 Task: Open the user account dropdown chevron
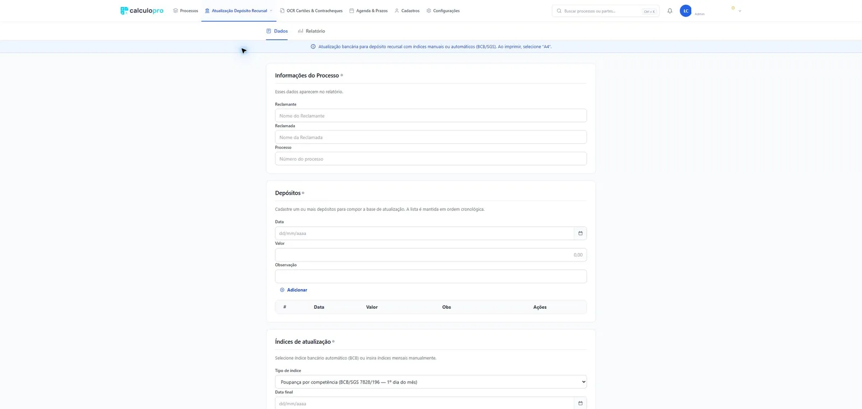pos(740,11)
